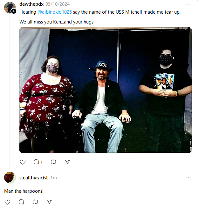Screen dimensions: 199x214
Task: Reply to the stealthyracist comment
Action: coord(21,202)
